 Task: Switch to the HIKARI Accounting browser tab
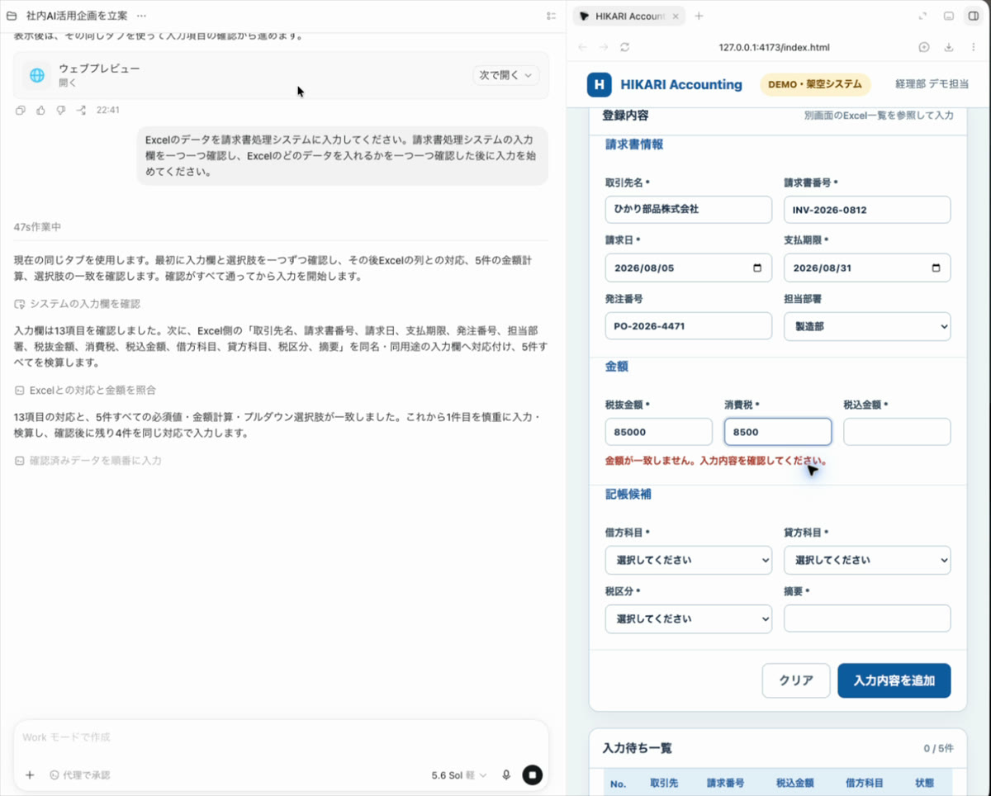point(629,16)
